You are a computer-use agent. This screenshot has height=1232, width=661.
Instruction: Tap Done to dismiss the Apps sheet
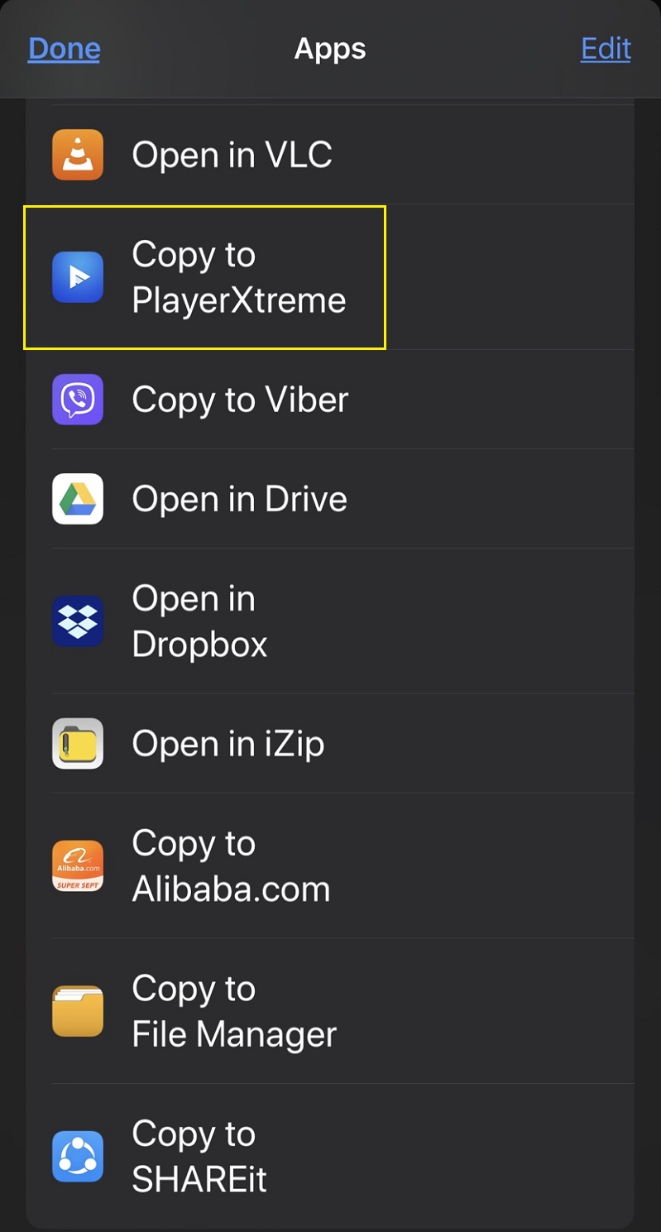[x=63, y=48]
